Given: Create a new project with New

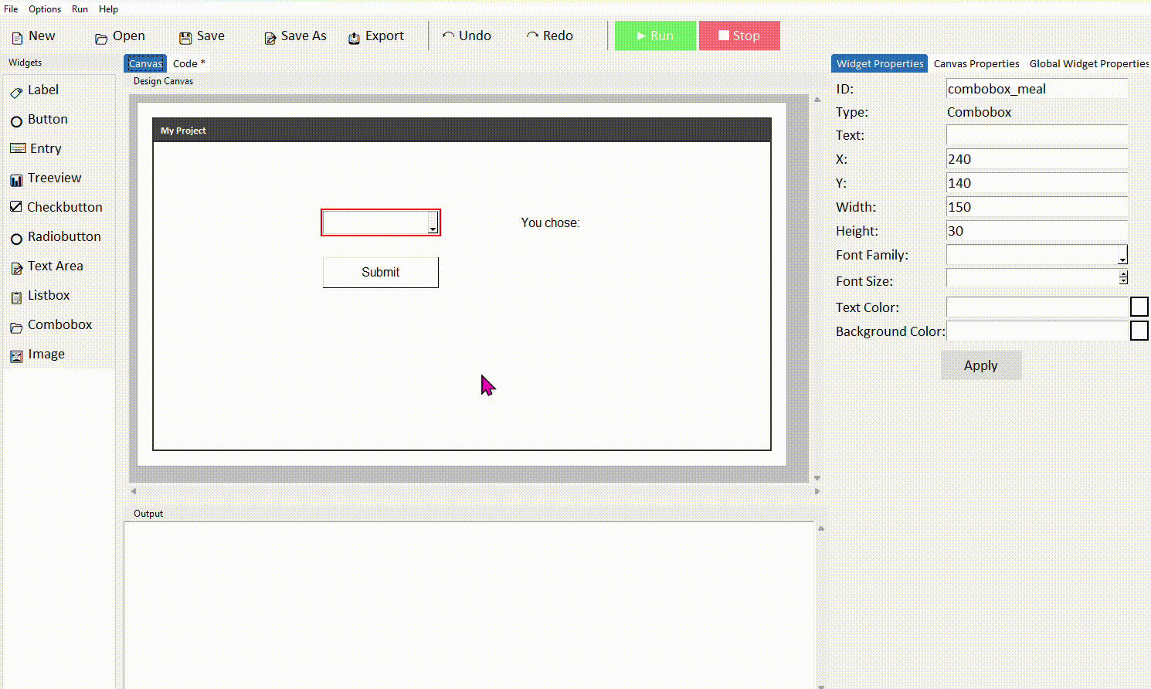Looking at the screenshot, I should point(34,35).
